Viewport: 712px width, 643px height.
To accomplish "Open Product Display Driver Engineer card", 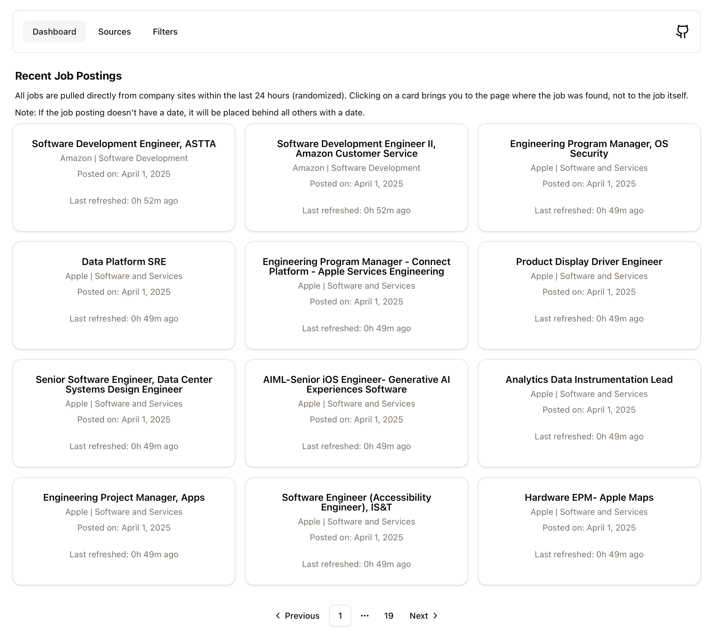I will point(589,296).
